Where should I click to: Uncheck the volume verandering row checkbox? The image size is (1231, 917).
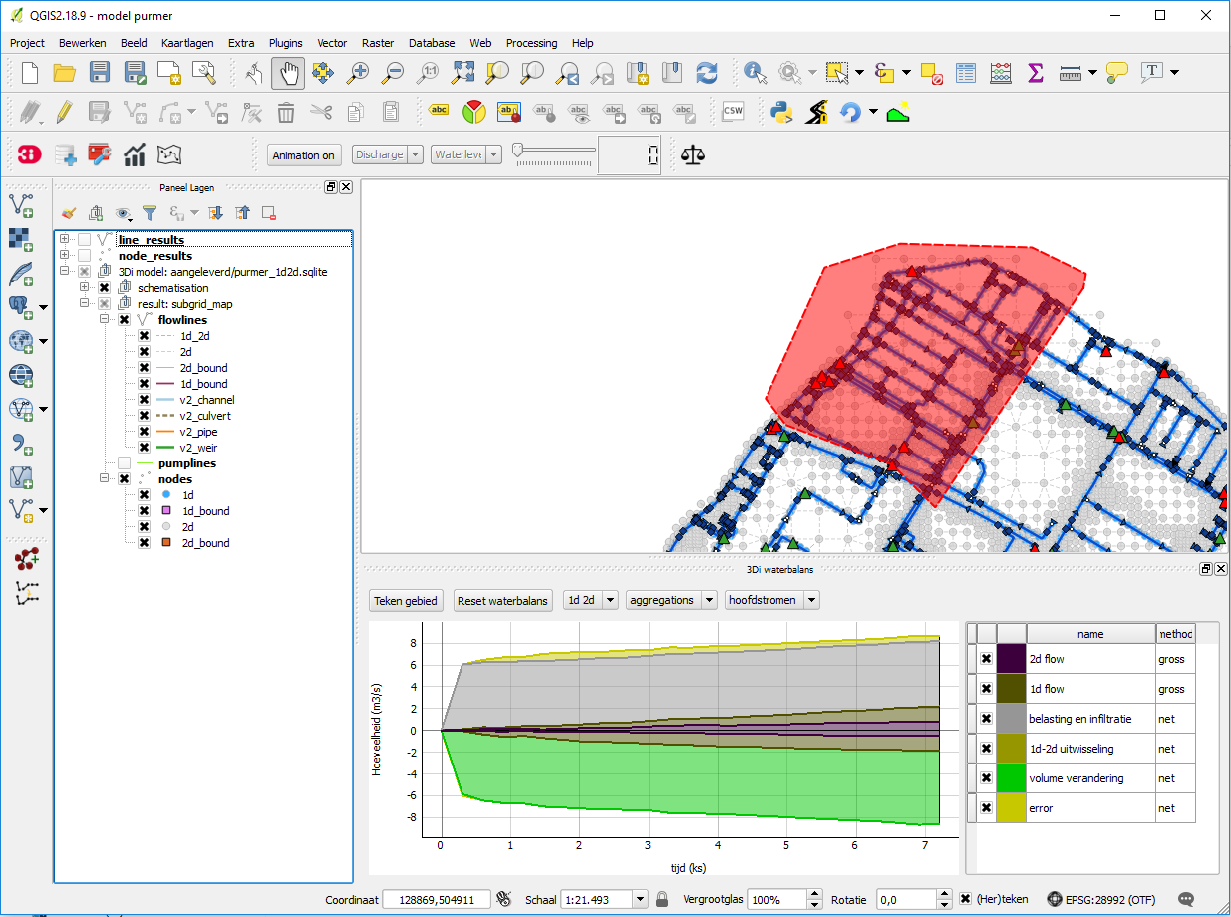(x=986, y=778)
